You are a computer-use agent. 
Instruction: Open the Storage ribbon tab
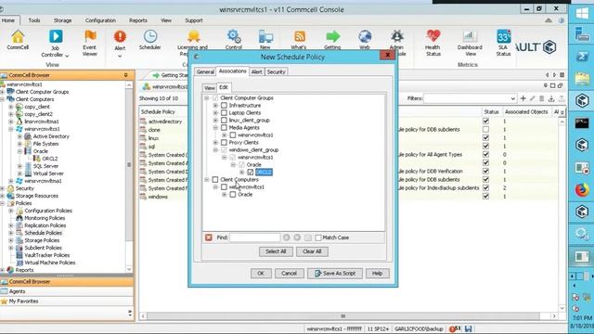[x=62, y=20]
